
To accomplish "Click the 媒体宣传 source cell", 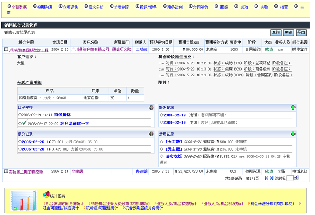I will tap(300, 49).
